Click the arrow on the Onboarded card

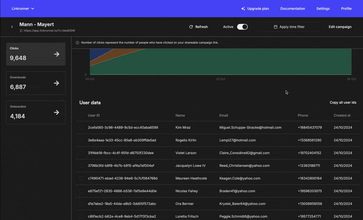tap(57, 112)
